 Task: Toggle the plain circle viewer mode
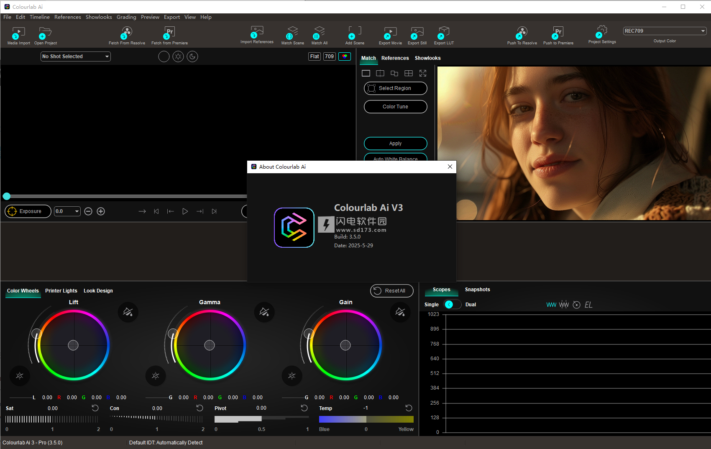164,56
